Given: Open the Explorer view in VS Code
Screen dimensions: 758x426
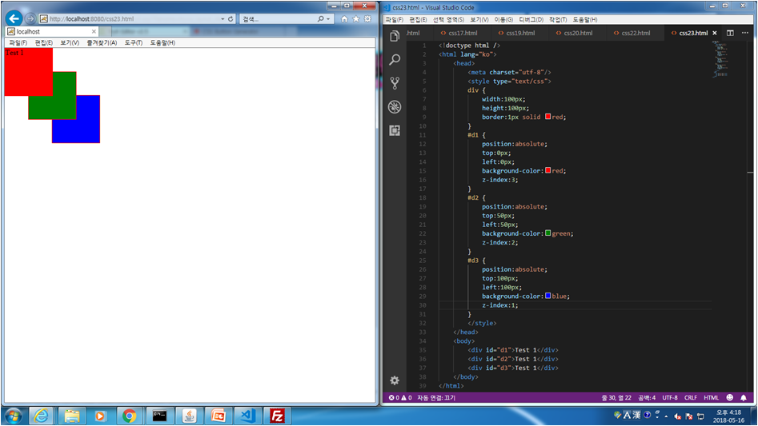Looking at the screenshot, I should pos(395,36).
